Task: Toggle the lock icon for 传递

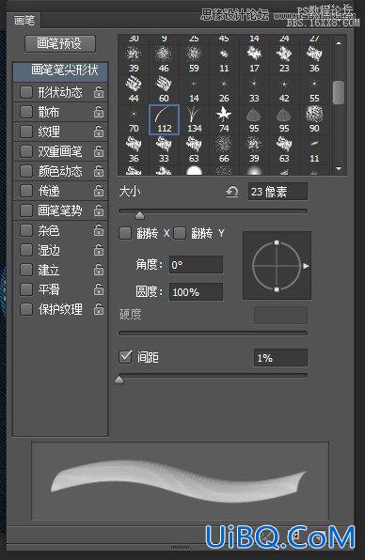Action: pyautogui.click(x=99, y=191)
